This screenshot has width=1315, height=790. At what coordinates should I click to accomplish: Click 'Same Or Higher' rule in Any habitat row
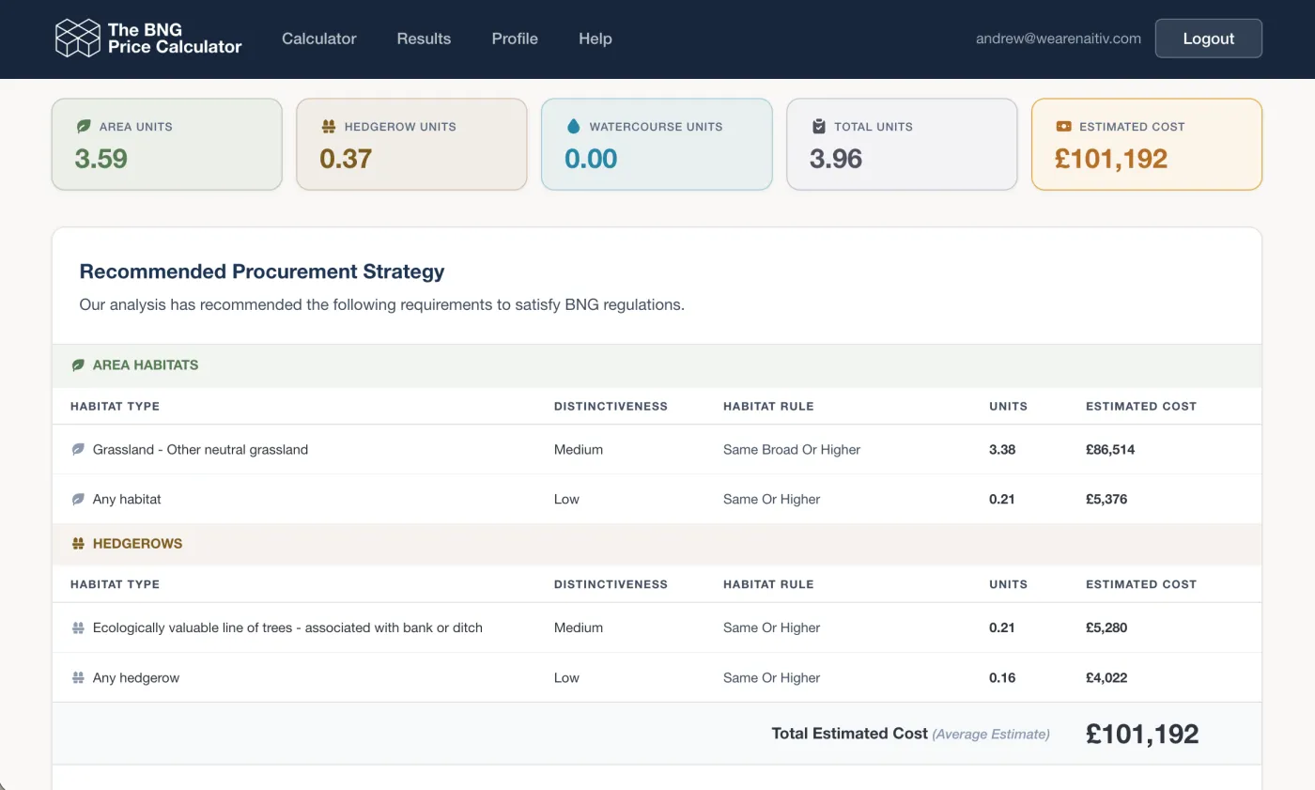pos(772,500)
